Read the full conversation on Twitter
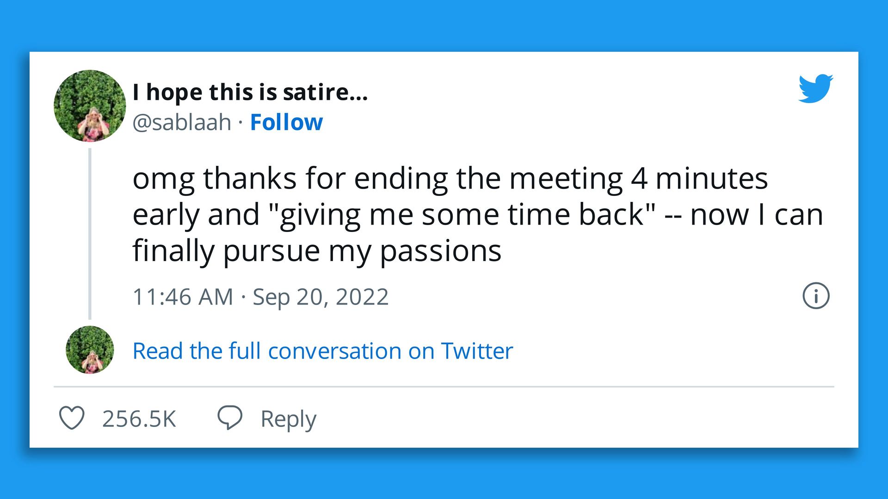 pos(322,351)
